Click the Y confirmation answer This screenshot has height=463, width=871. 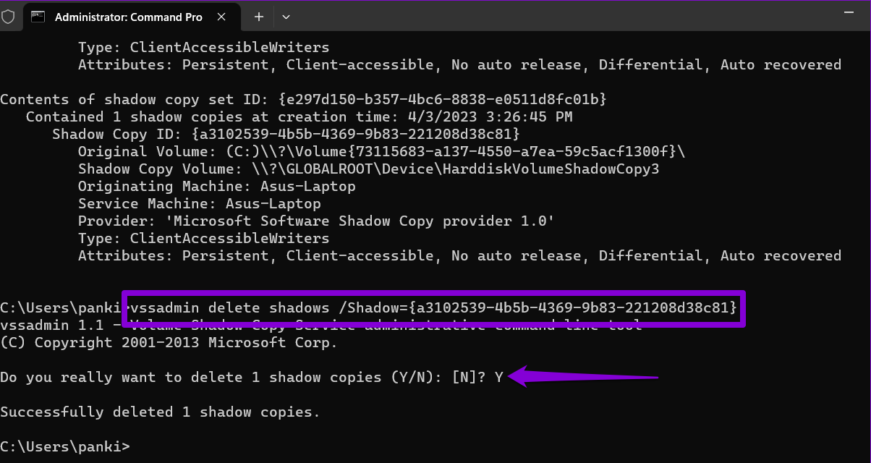pos(499,377)
